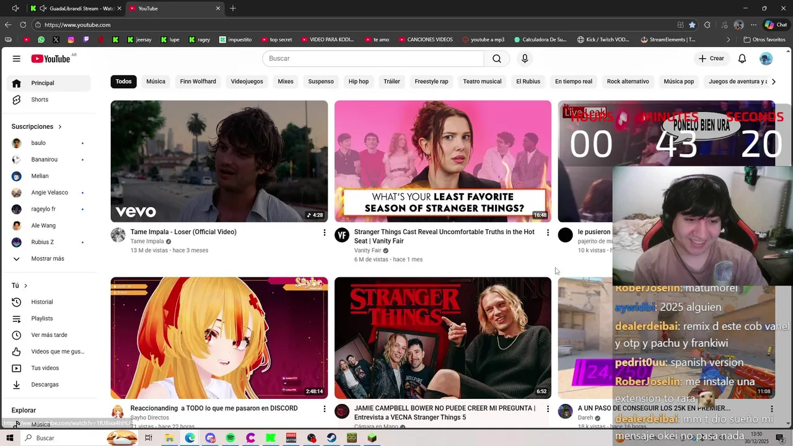The width and height of the screenshot is (793, 446).
Task: Open more options for Tame Impala video
Action: click(x=324, y=232)
